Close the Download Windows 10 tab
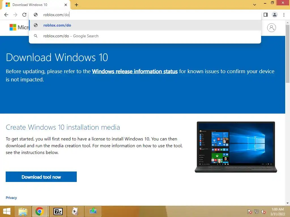This screenshot has width=290, height=217. [66, 5]
